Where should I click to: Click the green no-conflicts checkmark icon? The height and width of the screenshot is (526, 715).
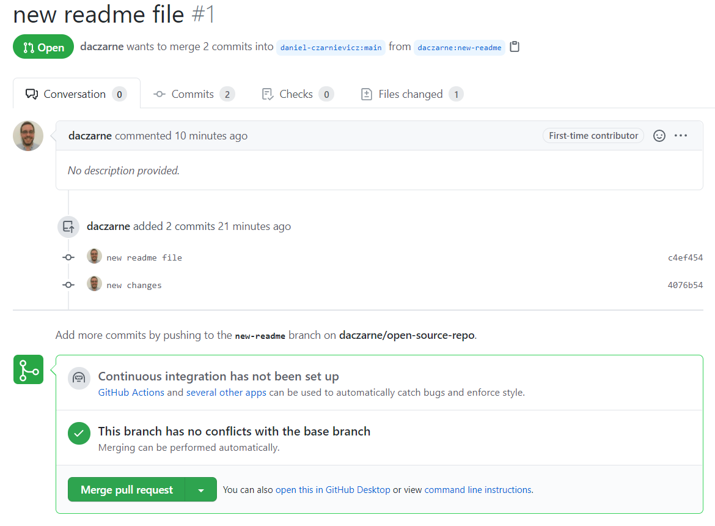point(78,434)
